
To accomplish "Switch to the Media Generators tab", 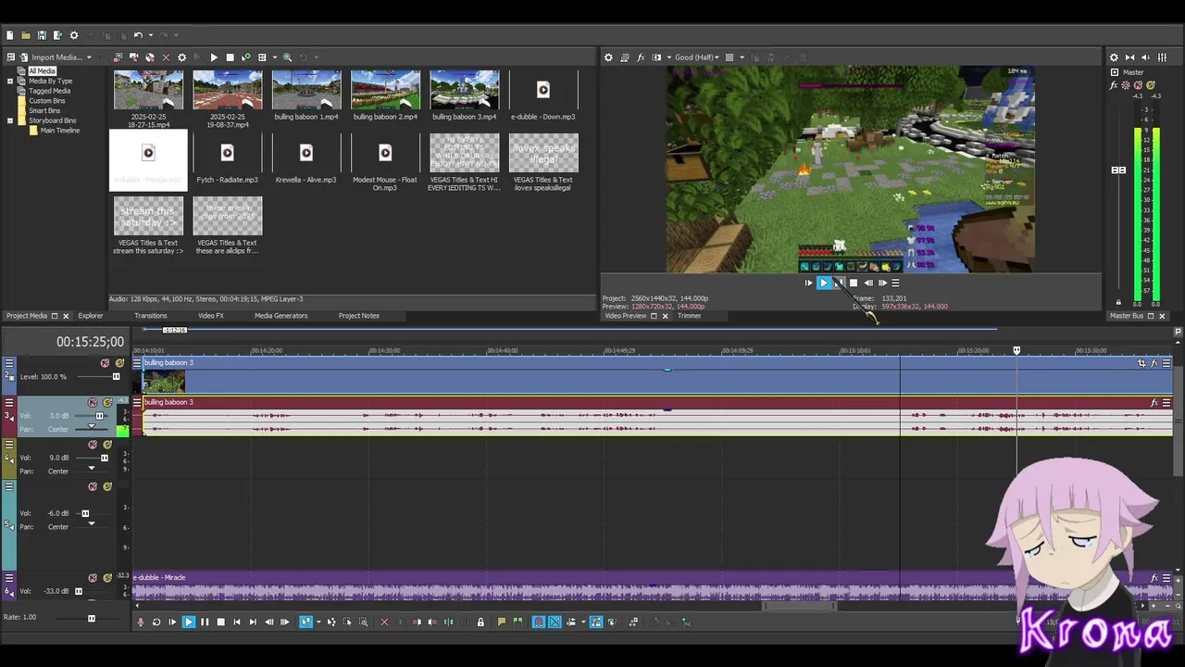I will point(281,316).
